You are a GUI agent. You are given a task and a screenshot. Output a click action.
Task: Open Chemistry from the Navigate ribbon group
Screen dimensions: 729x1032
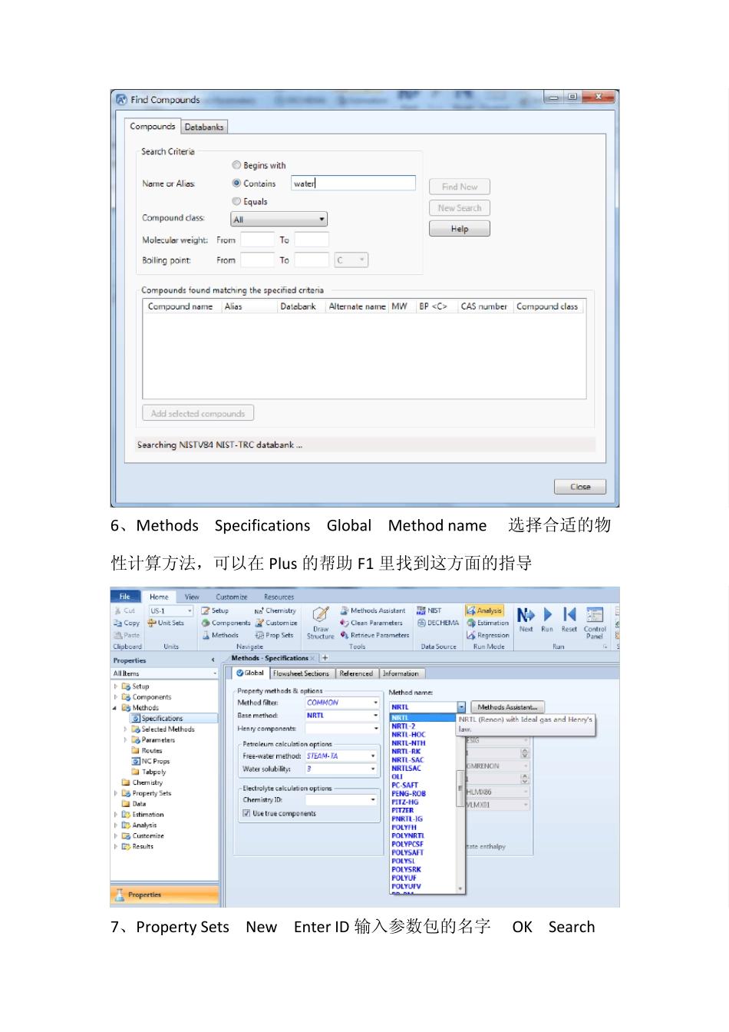[275, 611]
